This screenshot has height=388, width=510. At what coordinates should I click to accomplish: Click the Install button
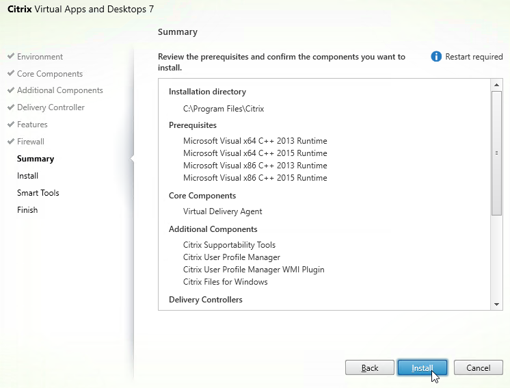tap(422, 368)
